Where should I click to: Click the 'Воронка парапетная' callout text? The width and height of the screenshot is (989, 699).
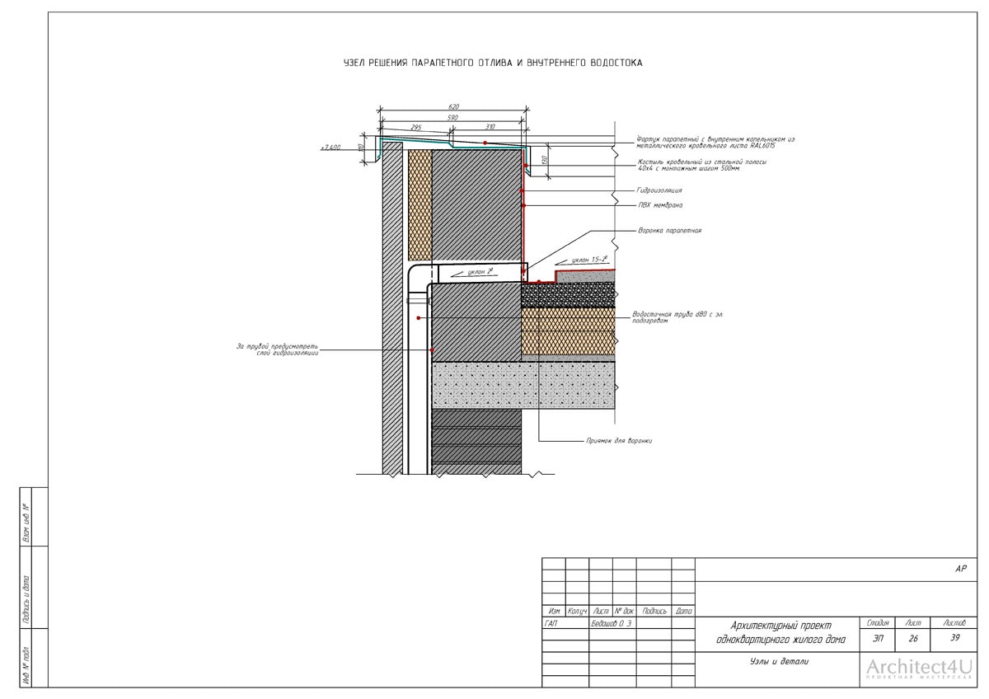pos(669,231)
